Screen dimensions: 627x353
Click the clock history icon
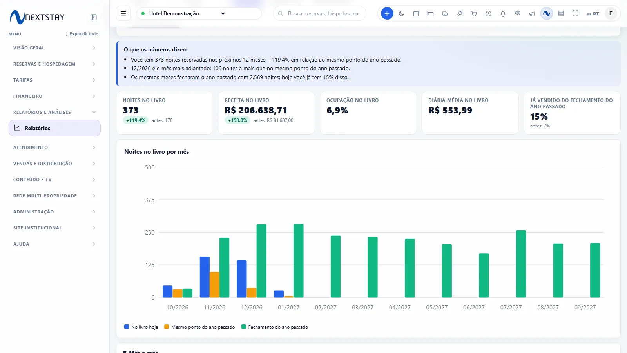tap(488, 13)
